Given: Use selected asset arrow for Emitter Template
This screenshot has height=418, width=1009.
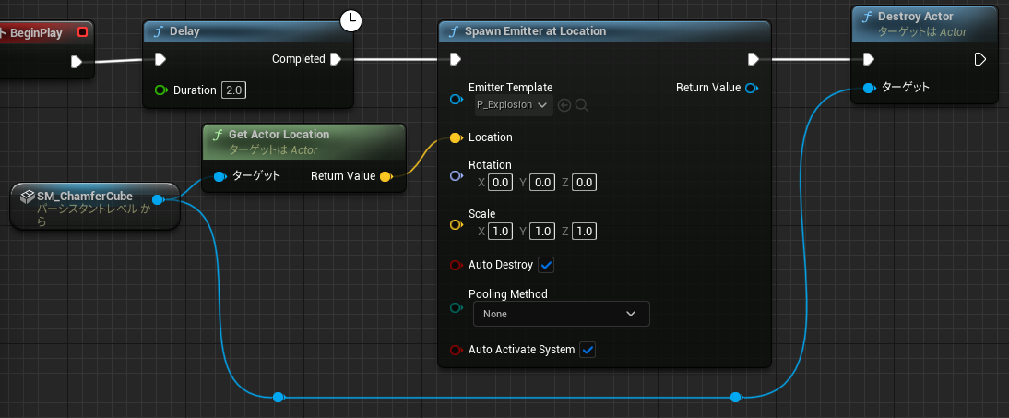Looking at the screenshot, I should click(564, 105).
